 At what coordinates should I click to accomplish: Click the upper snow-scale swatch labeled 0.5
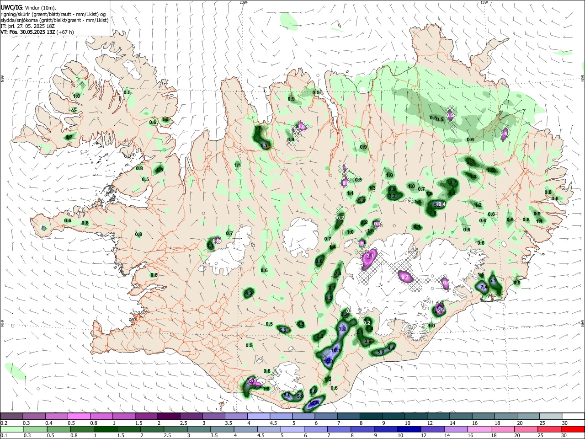(79, 416)
